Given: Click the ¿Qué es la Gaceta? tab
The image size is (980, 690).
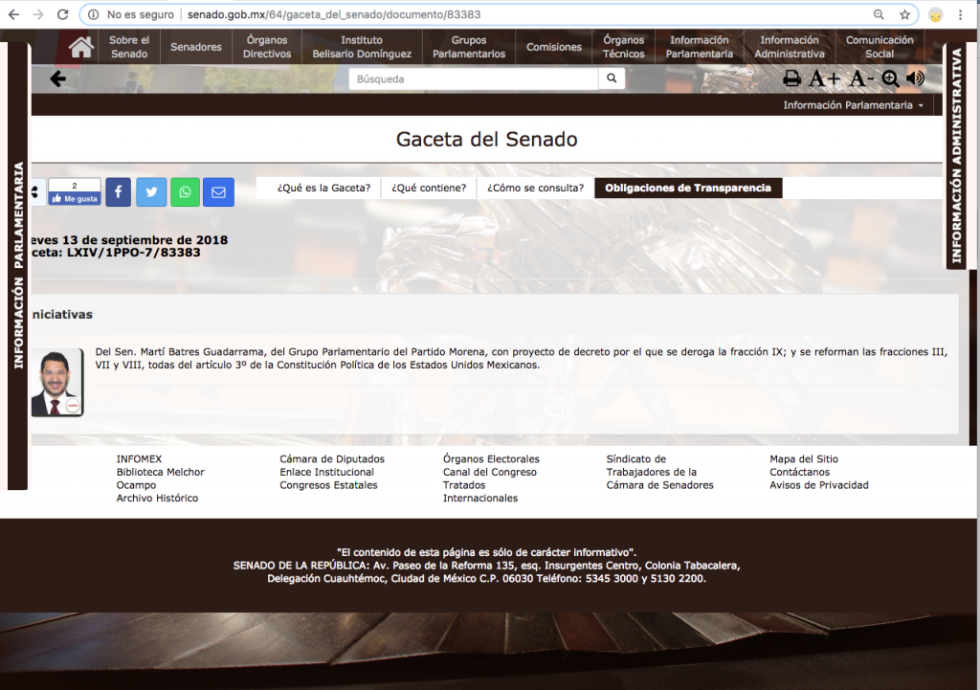Looking at the screenshot, I should click(323, 188).
